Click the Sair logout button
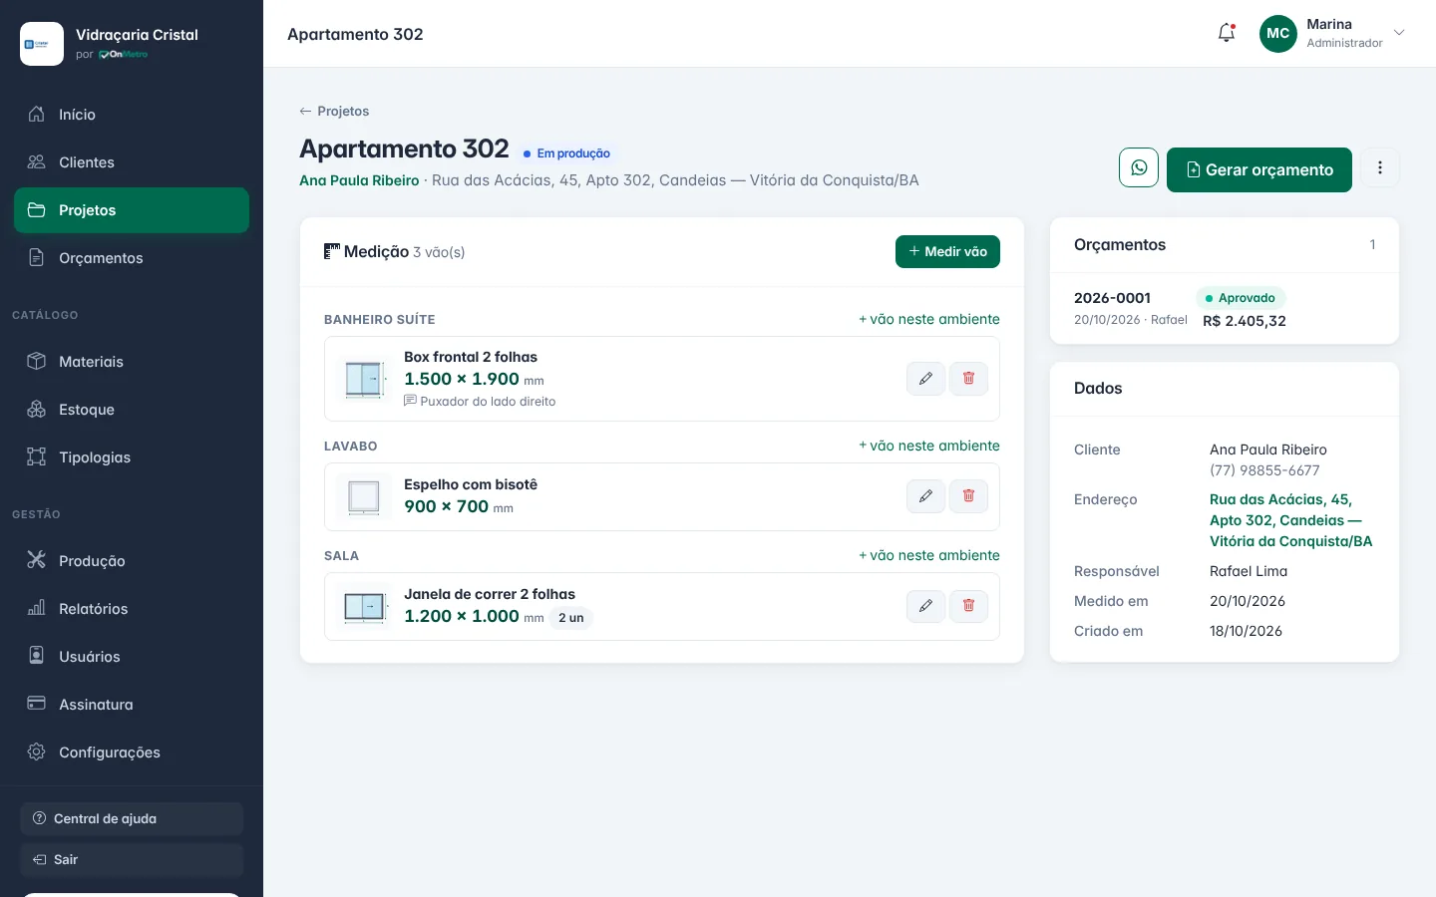Viewport: 1436px width, 897px height. click(132, 859)
